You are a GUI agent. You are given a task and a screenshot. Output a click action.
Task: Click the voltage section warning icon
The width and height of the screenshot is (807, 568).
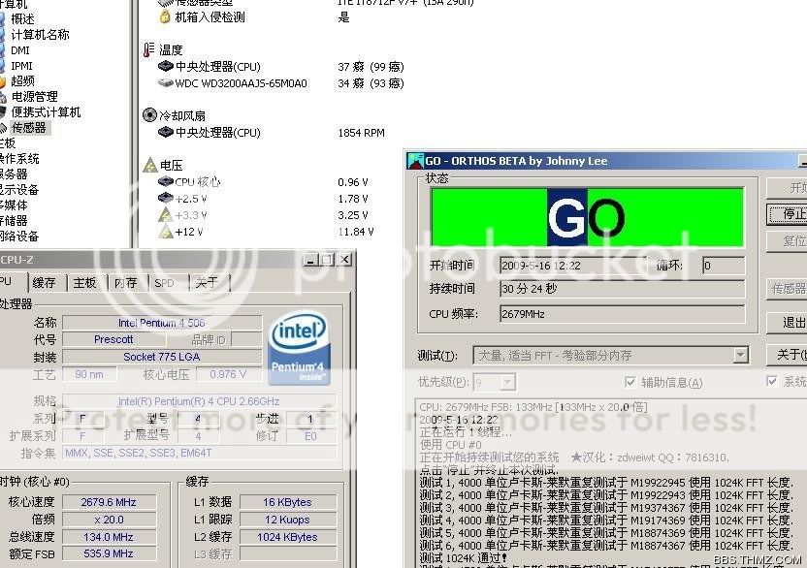coord(149,165)
